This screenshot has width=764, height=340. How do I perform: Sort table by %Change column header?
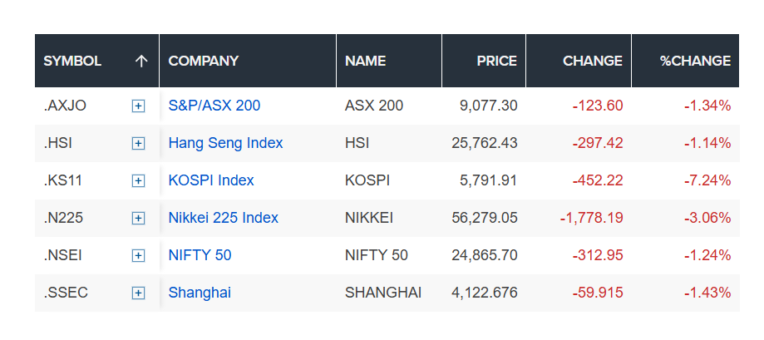pyautogui.click(x=695, y=61)
